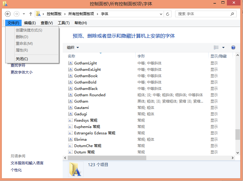This screenshot has height=181, width=243.
Task: Click the horizontal scrollbar thumb
Action: [107, 158]
